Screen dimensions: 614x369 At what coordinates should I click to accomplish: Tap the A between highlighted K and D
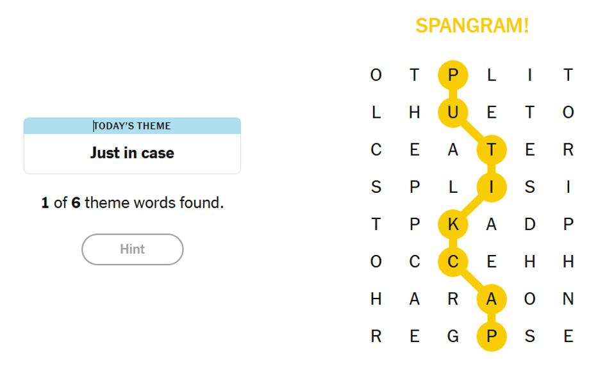click(x=492, y=224)
